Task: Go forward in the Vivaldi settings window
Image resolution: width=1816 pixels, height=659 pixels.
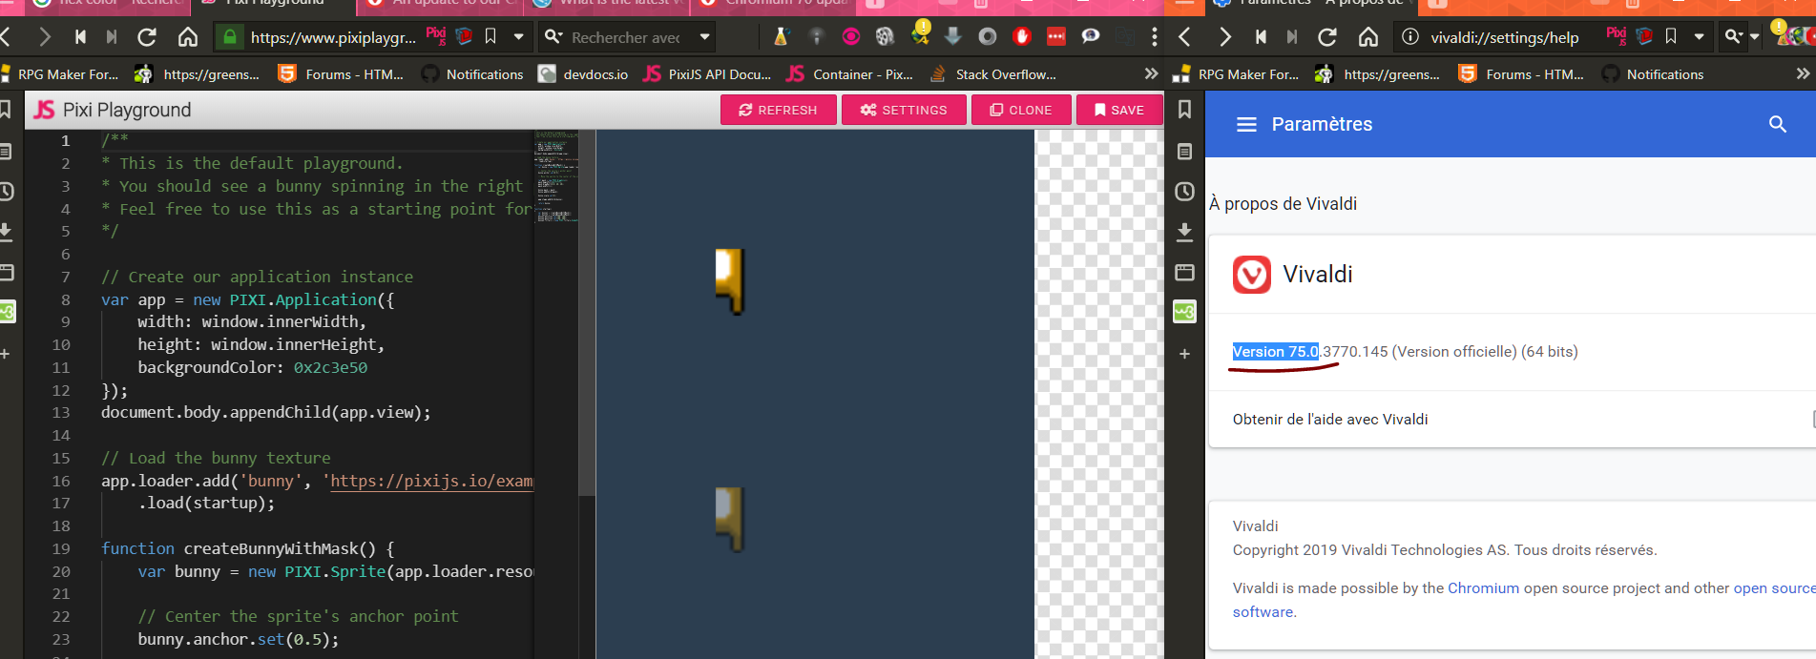Action: point(1225,37)
